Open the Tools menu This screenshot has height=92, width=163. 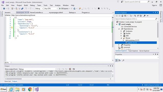(x=45, y=5)
